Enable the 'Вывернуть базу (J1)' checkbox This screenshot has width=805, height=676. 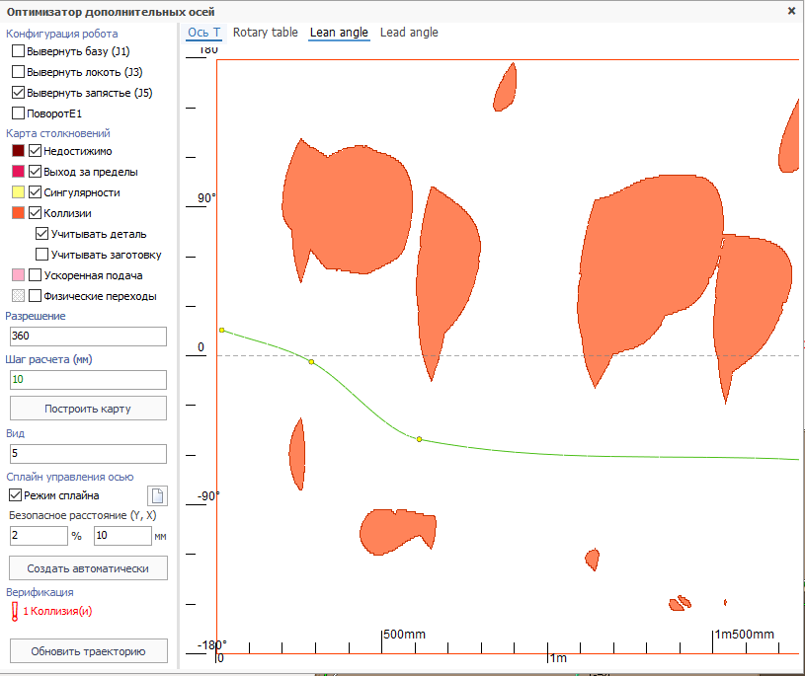click(x=18, y=50)
